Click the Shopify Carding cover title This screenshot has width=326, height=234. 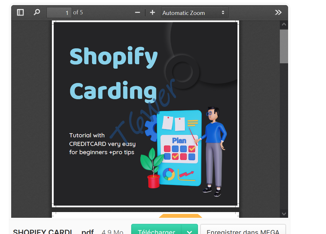point(113,73)
